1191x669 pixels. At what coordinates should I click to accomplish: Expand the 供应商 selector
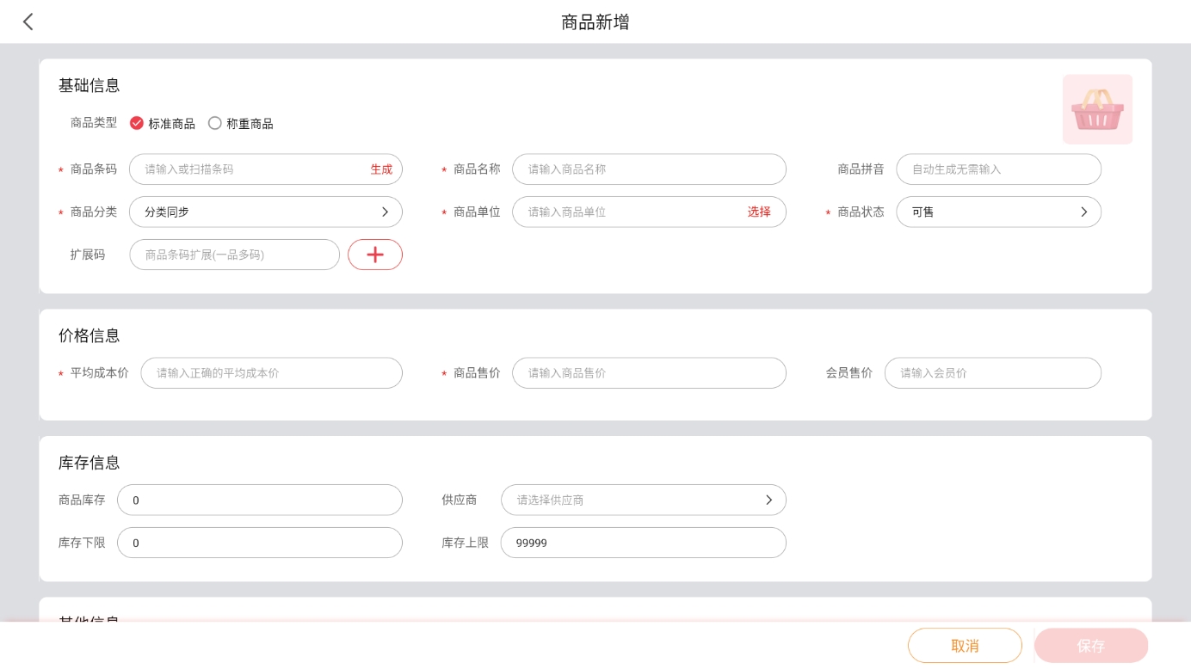click(643, 500)
